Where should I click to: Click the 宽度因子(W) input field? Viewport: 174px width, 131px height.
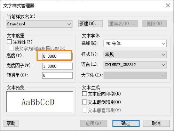point(57,66)
